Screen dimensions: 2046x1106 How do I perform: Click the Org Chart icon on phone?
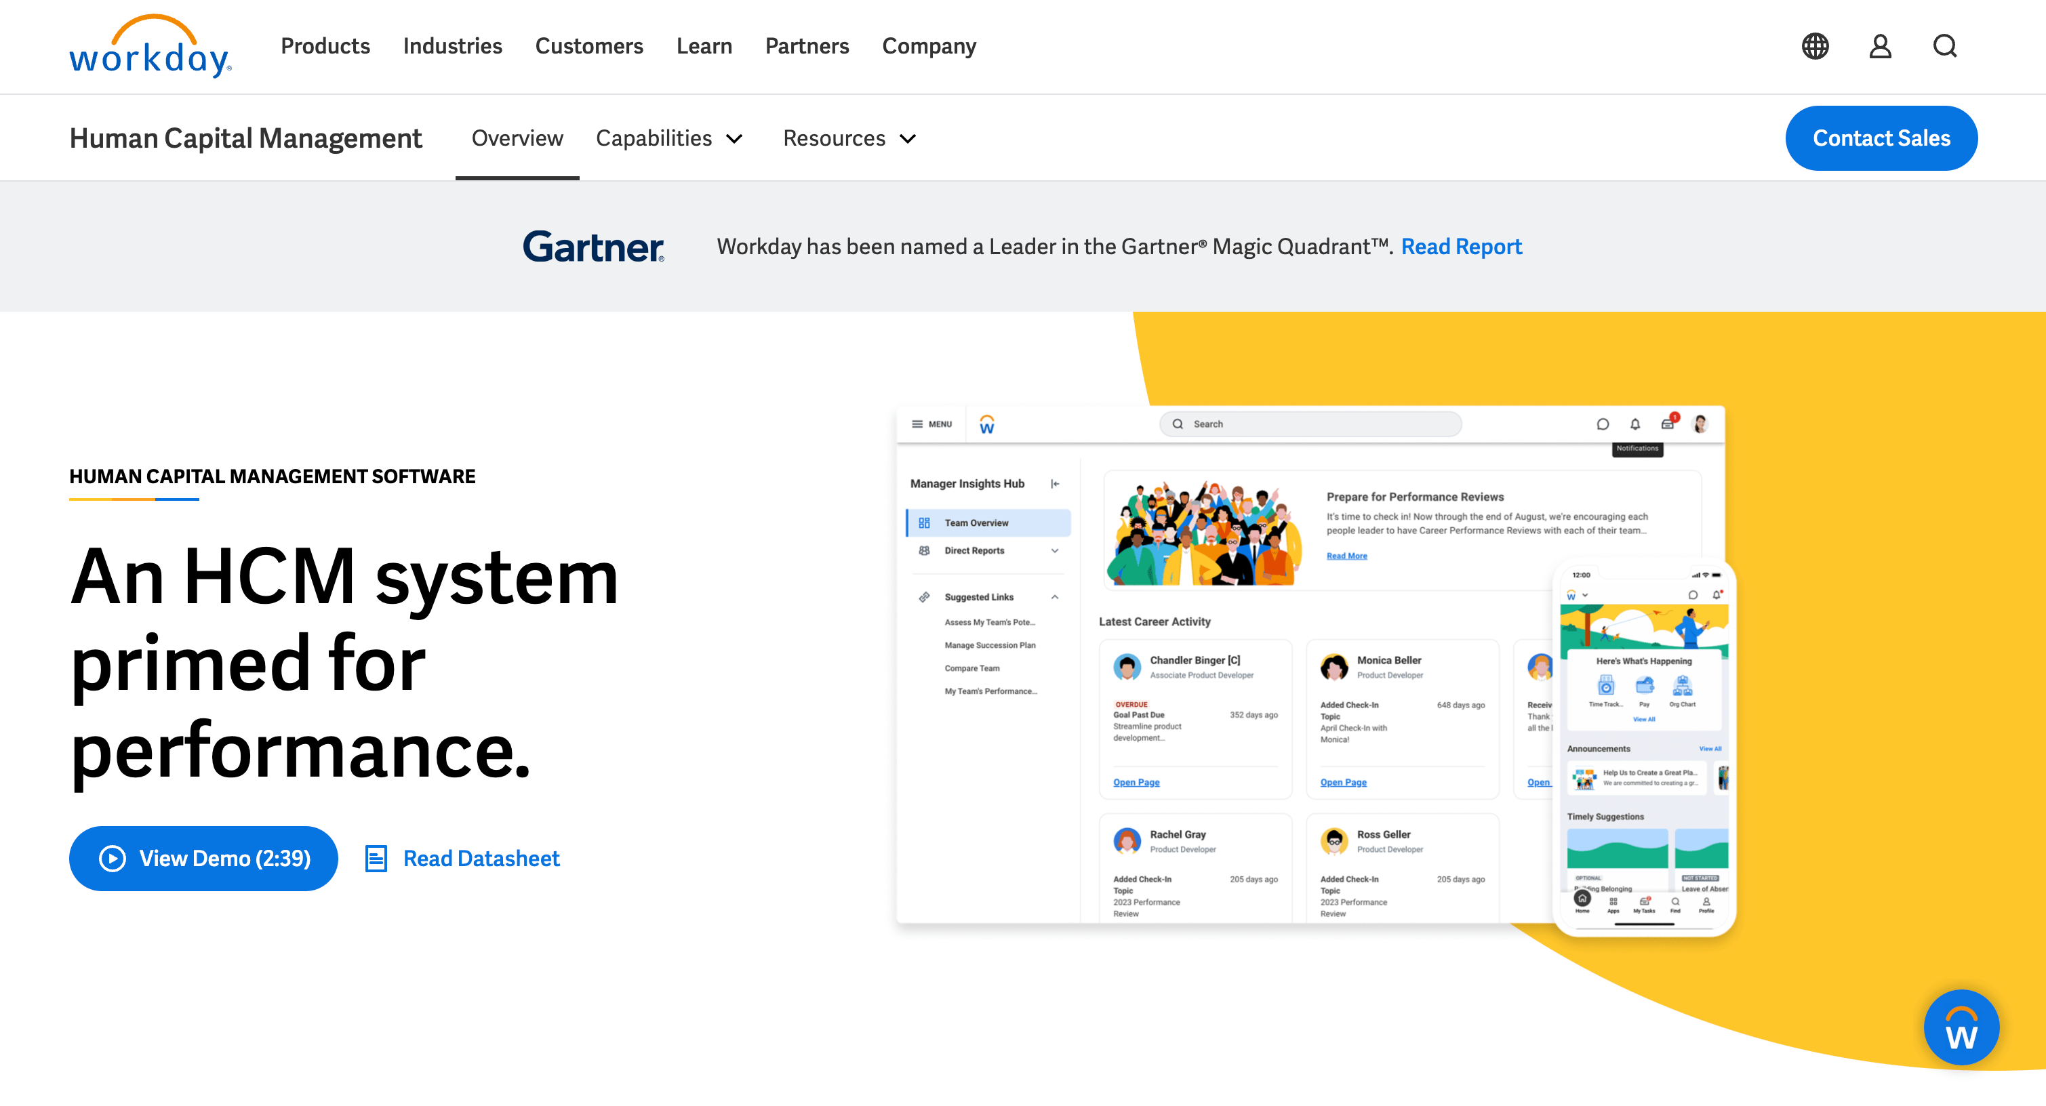pos(1682,685)
